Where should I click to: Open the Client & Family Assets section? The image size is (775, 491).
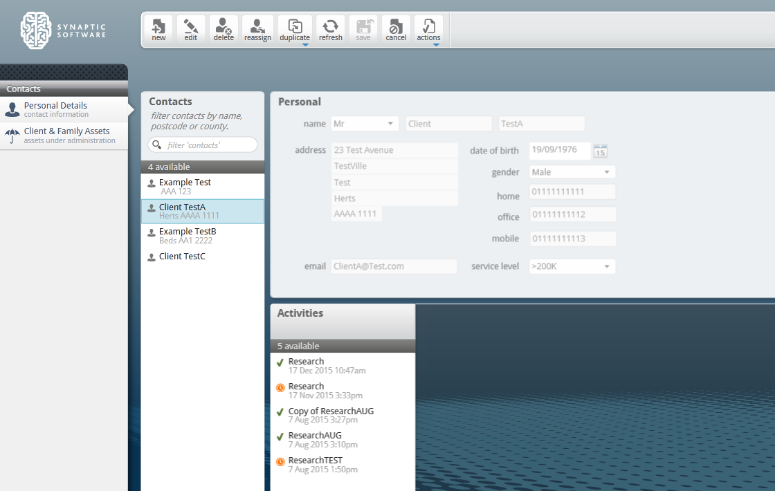click(x=64, y=136)
